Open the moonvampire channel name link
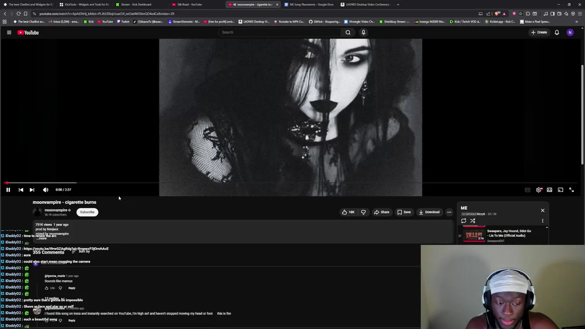Image resolution: width=585 pixels, height=329 pixels. tap(56, 210)
